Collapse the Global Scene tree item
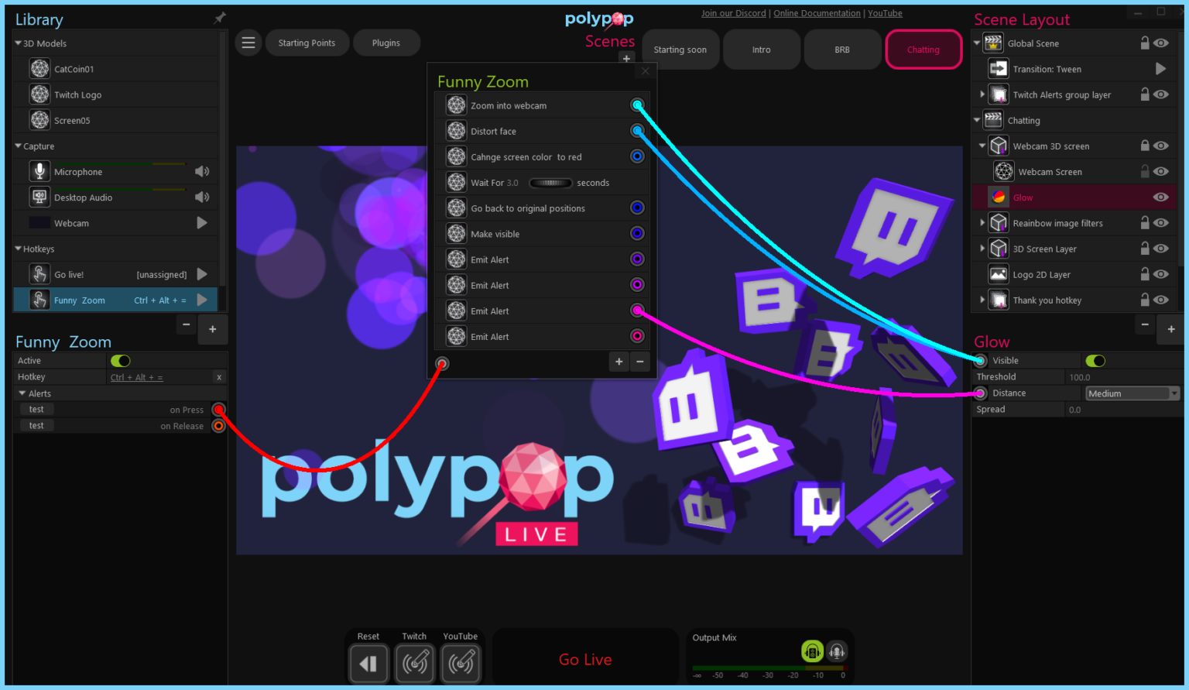 pos(977,43)
